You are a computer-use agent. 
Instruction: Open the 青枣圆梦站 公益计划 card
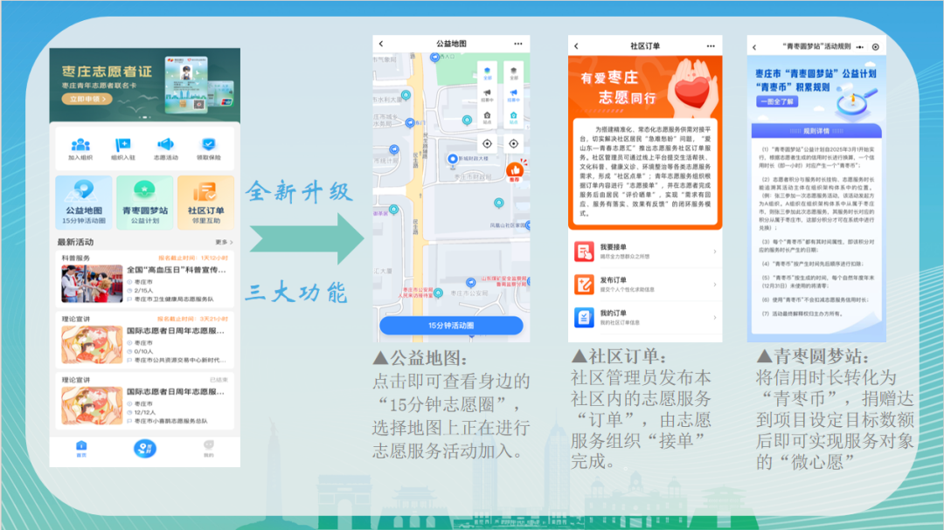pyautogui.click(x=144, y=203)
